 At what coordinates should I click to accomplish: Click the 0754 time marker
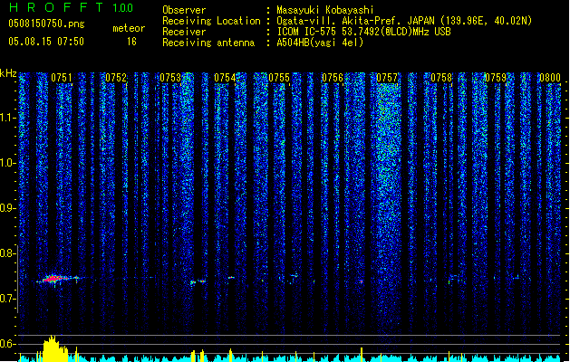coord(225,78)
